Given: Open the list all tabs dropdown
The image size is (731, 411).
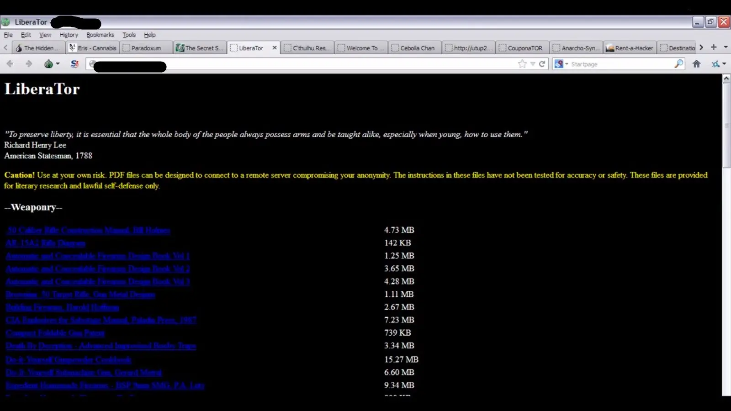Looking at the screenshot, I should [x=726, y=47].
